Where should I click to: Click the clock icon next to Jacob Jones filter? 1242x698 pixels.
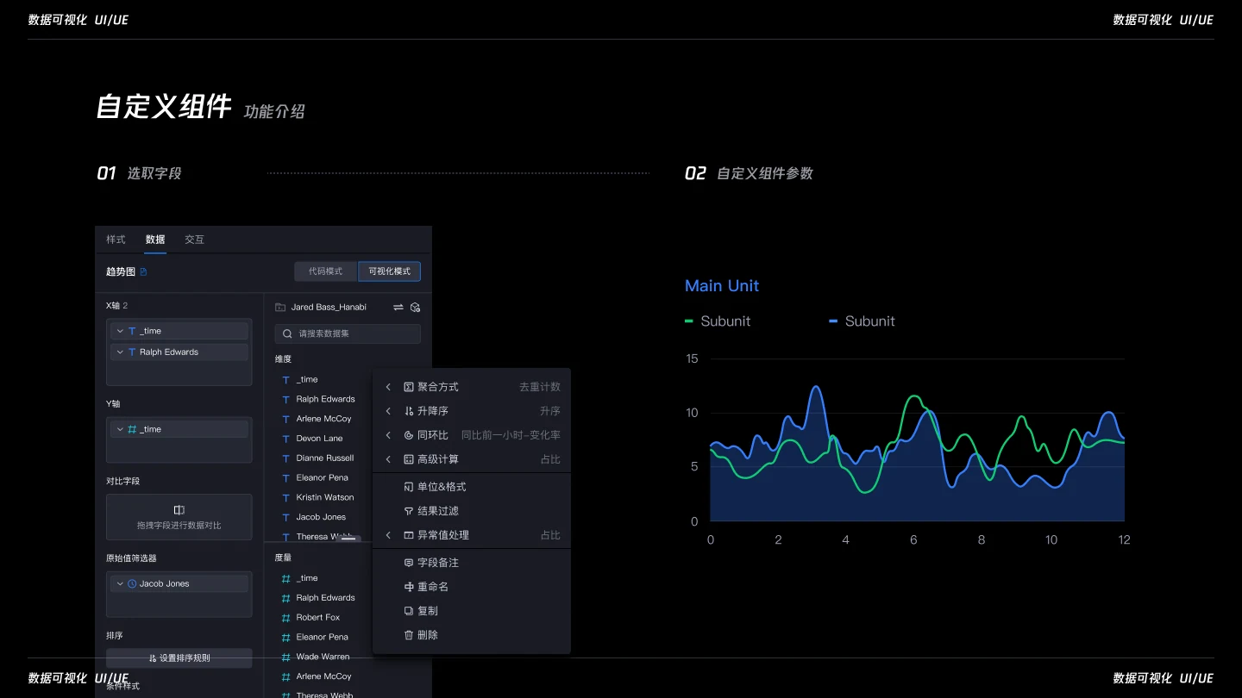[x=132, y=583]
